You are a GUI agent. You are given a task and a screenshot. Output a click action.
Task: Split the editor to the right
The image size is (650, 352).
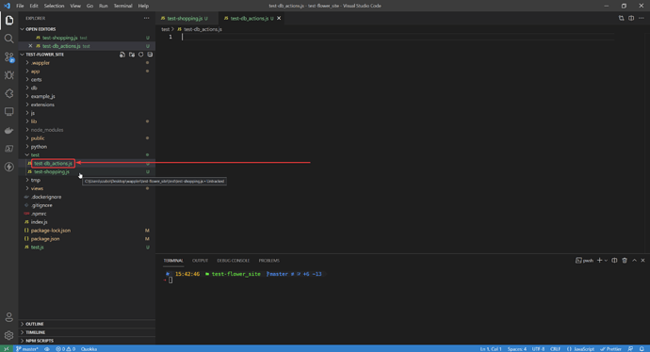(631, 18)
